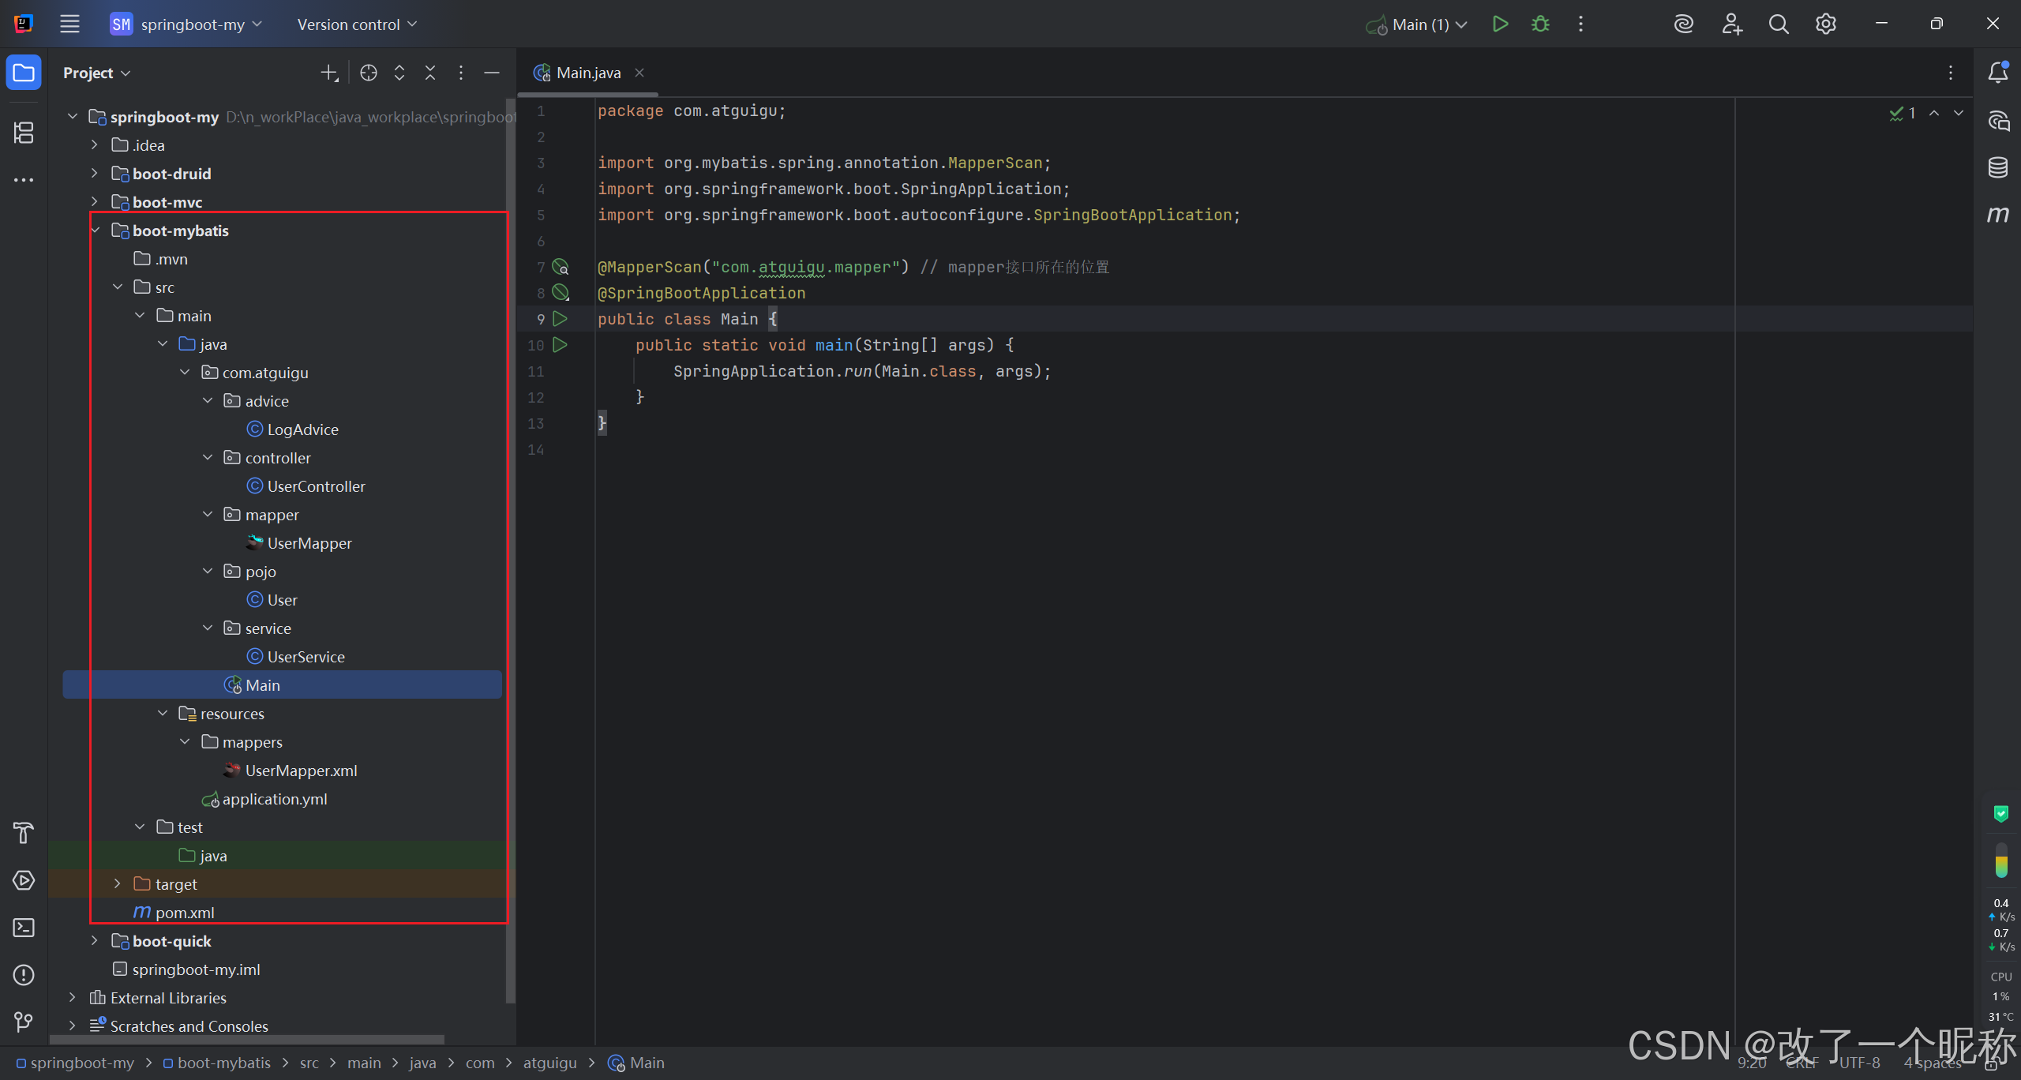Open UserMapper.xml in the project tree
The width and height of the screenshot is (2021, 1080).
[x=301, y=771]
